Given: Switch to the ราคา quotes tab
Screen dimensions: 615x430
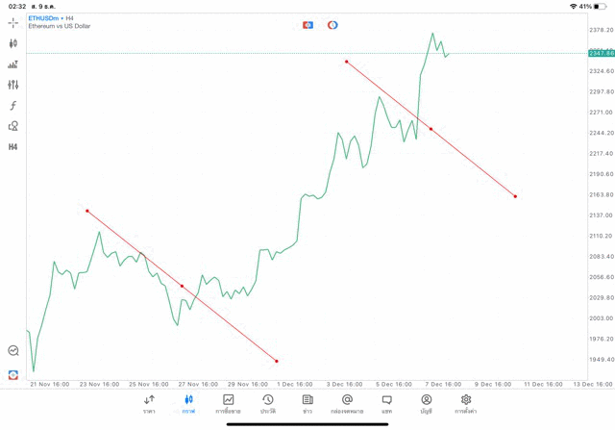Looking at the screenshot, I should [x=149, y=403].
